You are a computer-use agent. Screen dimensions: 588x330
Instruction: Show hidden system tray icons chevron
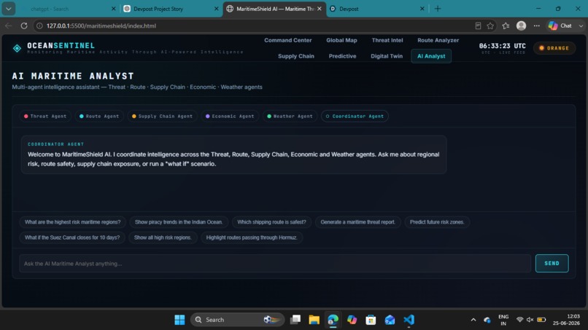473,320
